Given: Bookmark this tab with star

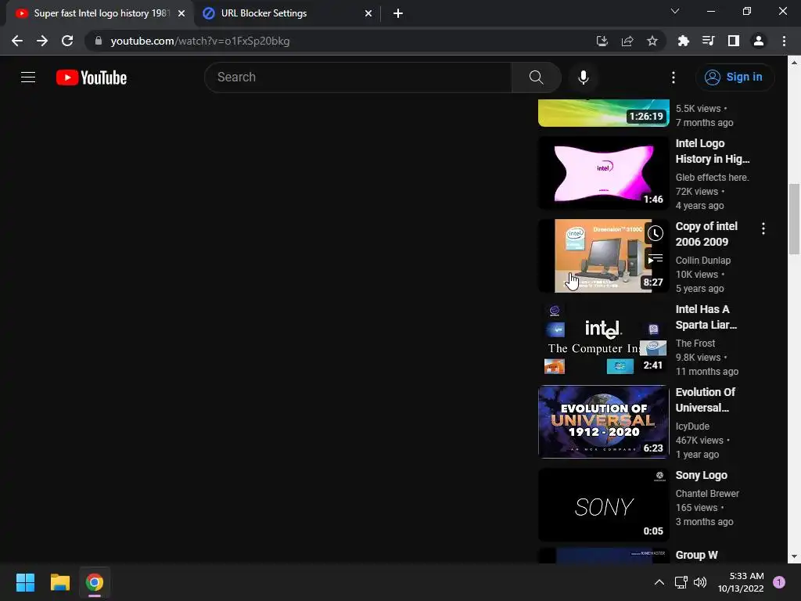Looking at the screenshot, I should (x=652, y=41).
